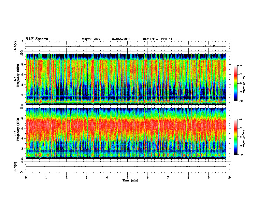Image resolution: width=258 pixels, height=199 pixels.
Task: Click the "station=MOS" header label
Action: tap(121, 39)
